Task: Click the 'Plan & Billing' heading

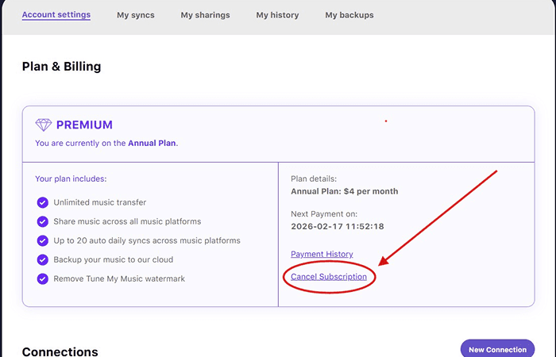Action: tap(61, 67)
